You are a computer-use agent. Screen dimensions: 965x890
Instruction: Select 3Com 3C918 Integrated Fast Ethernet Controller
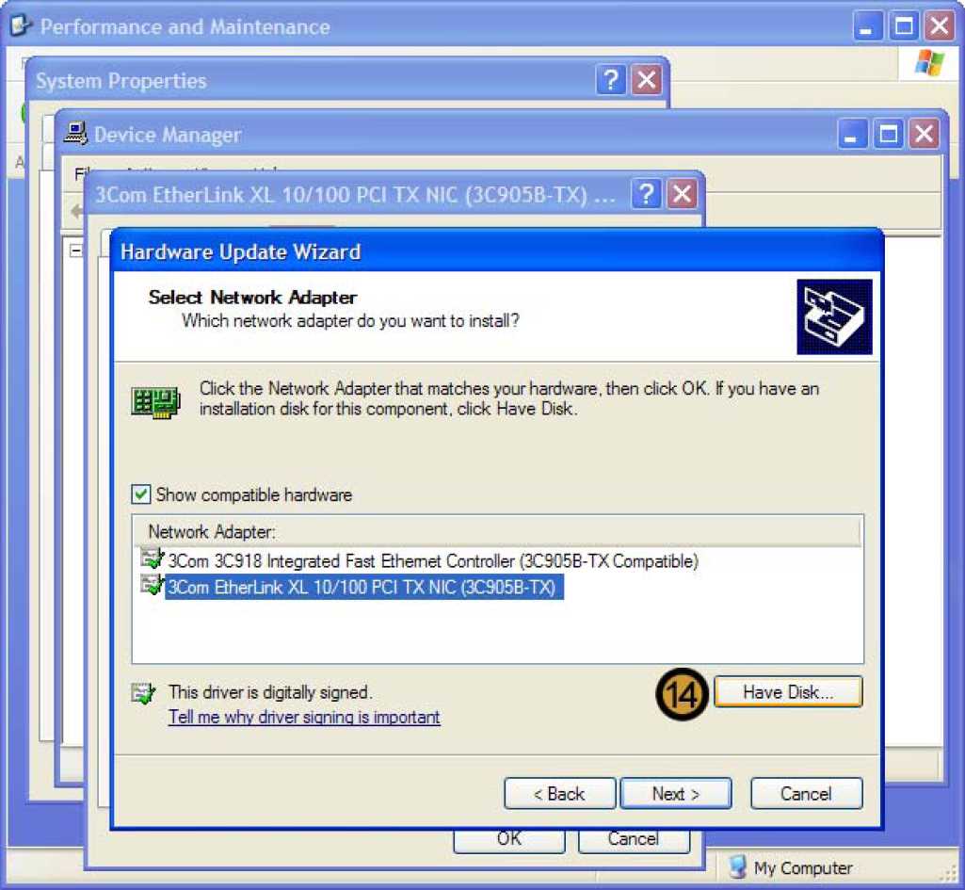pos(433,560)
